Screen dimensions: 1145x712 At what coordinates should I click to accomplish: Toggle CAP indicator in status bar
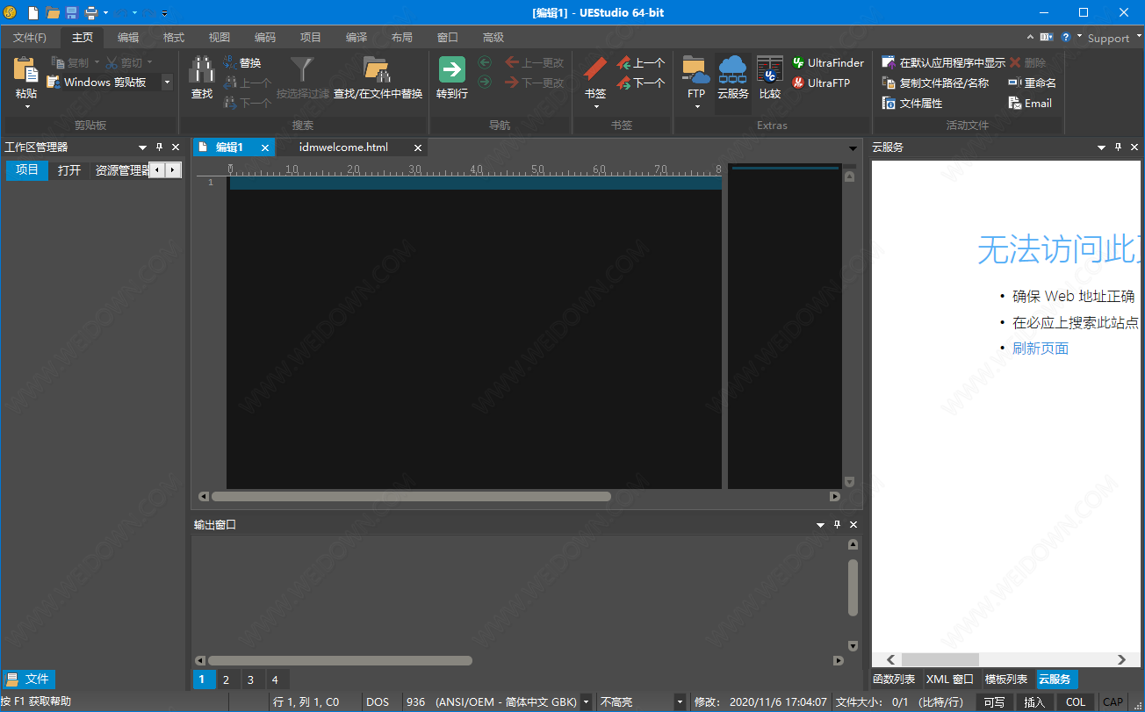pyautogui.click(x=1113, y=702)
